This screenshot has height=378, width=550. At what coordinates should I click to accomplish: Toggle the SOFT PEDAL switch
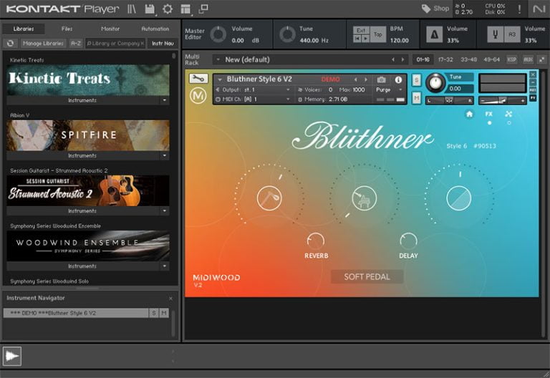[x=367, y=276]
